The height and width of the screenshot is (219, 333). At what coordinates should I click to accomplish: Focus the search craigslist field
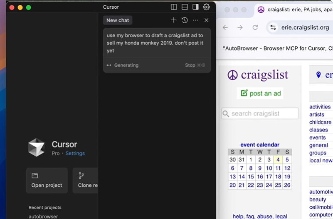pos(260,113)
